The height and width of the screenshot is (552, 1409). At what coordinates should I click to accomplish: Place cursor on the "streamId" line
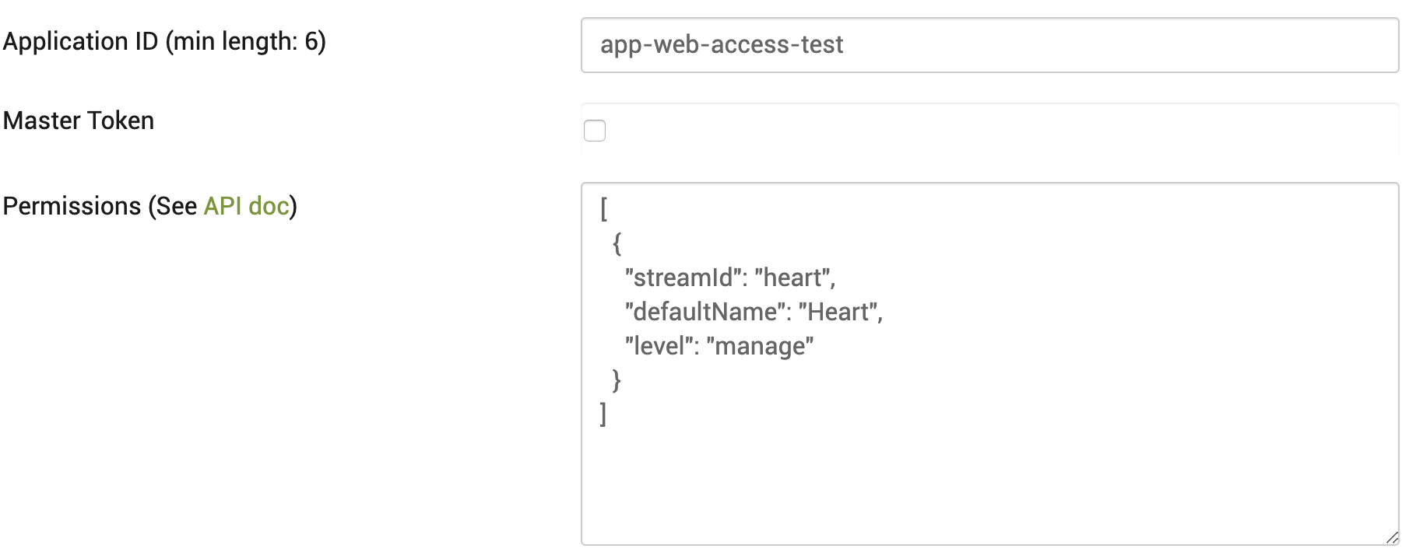click(729, 278)
